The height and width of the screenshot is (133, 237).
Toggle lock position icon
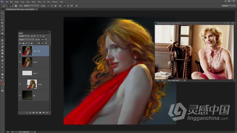pyautogui.click(x=29, y=43)
